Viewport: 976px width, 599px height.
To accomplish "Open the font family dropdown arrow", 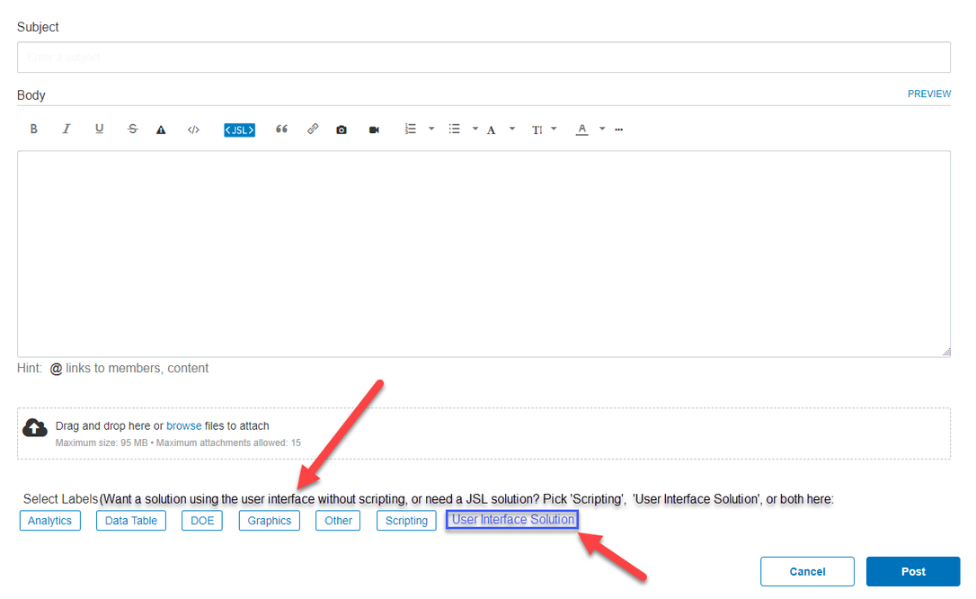I will [512, 129].
